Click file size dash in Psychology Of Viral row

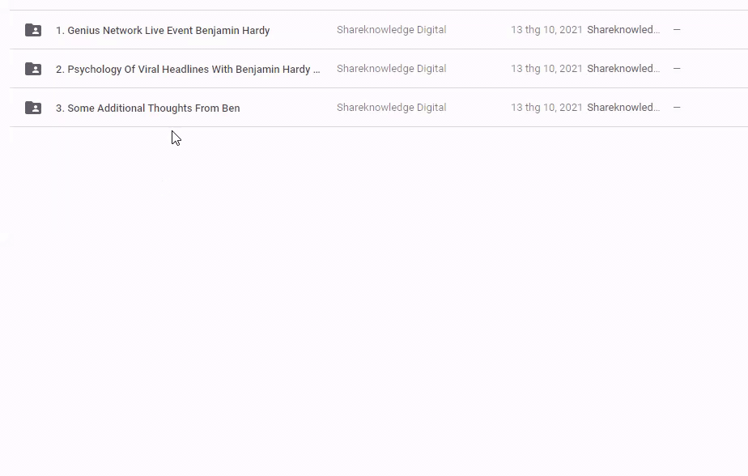pyautogui.click(x=677, y=69)
